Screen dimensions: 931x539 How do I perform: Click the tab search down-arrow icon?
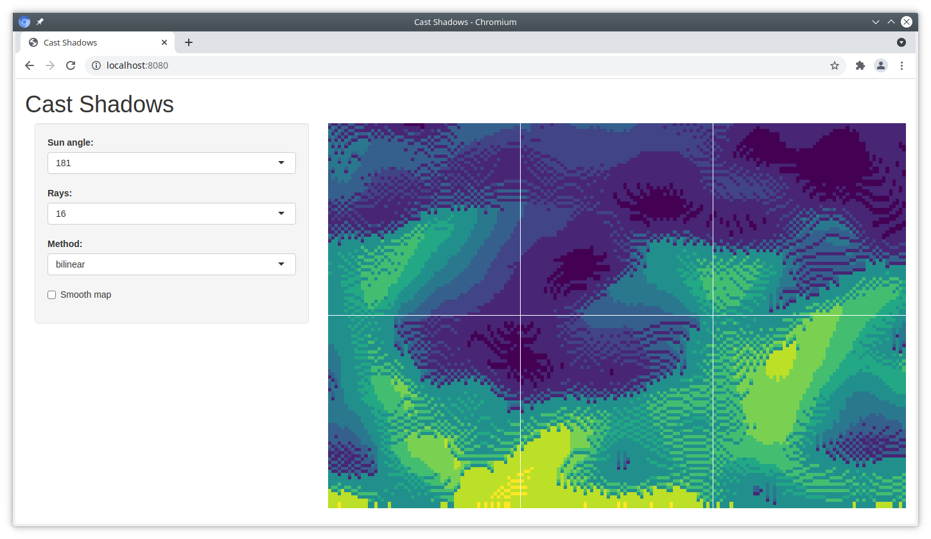901,42
